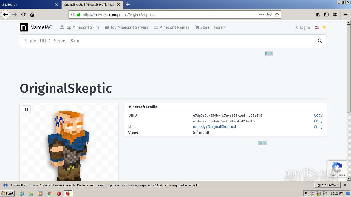
Task: Open page actions three-dot menu
Action: click(x=262, y=15)
